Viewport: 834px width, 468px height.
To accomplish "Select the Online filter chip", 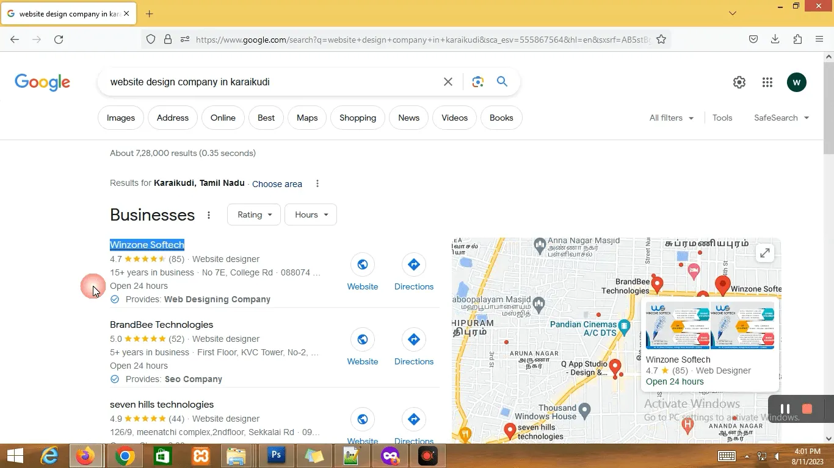I will click(223, 118).
